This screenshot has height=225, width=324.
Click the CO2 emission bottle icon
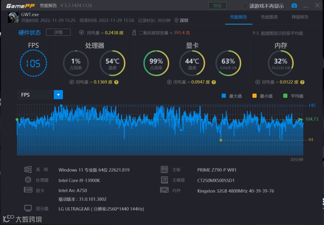pyautogui.click(x=134, y=32)
